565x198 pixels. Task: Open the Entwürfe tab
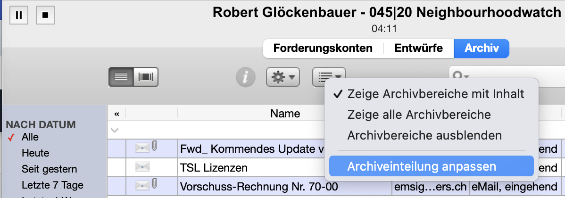(x=418, y=48)
